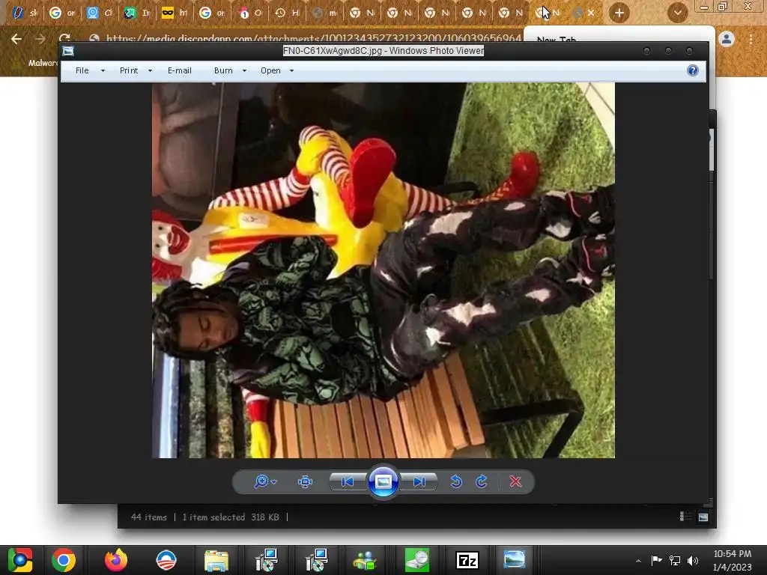The height and width of the screenshot is (575, 767).
Task: Open the Chrome profile avatar
Action: point(727,39)
